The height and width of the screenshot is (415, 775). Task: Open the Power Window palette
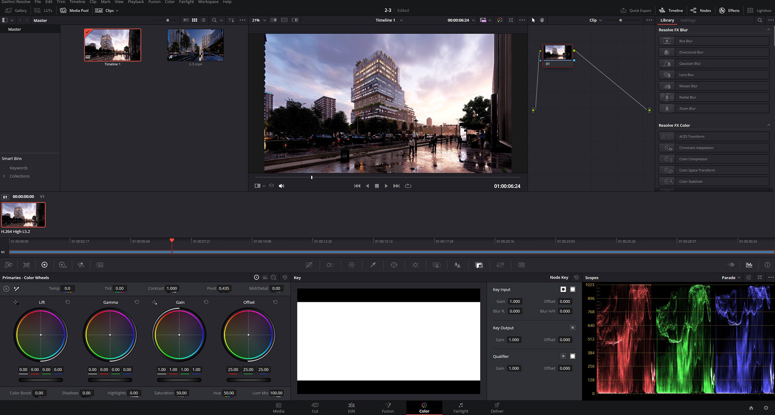click(x=394, y=265)
